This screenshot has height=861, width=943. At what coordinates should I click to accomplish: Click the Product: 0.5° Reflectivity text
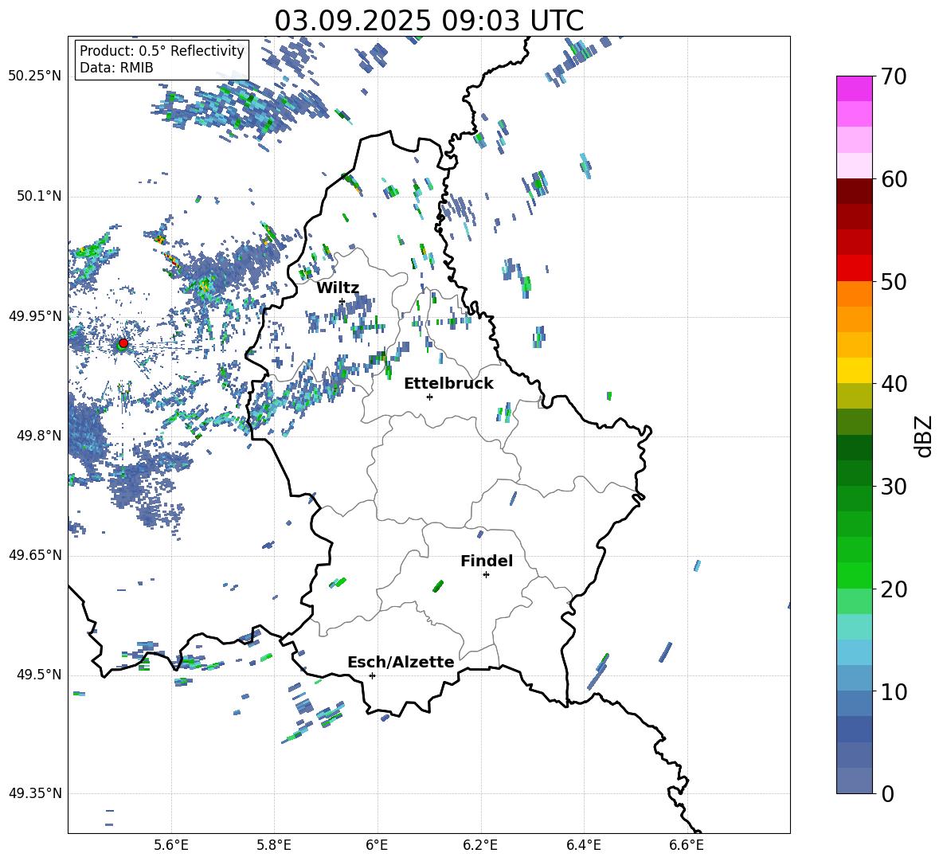click(x=162, y=51)
